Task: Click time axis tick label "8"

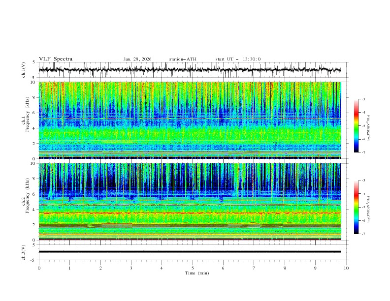Action: [285, 268]
